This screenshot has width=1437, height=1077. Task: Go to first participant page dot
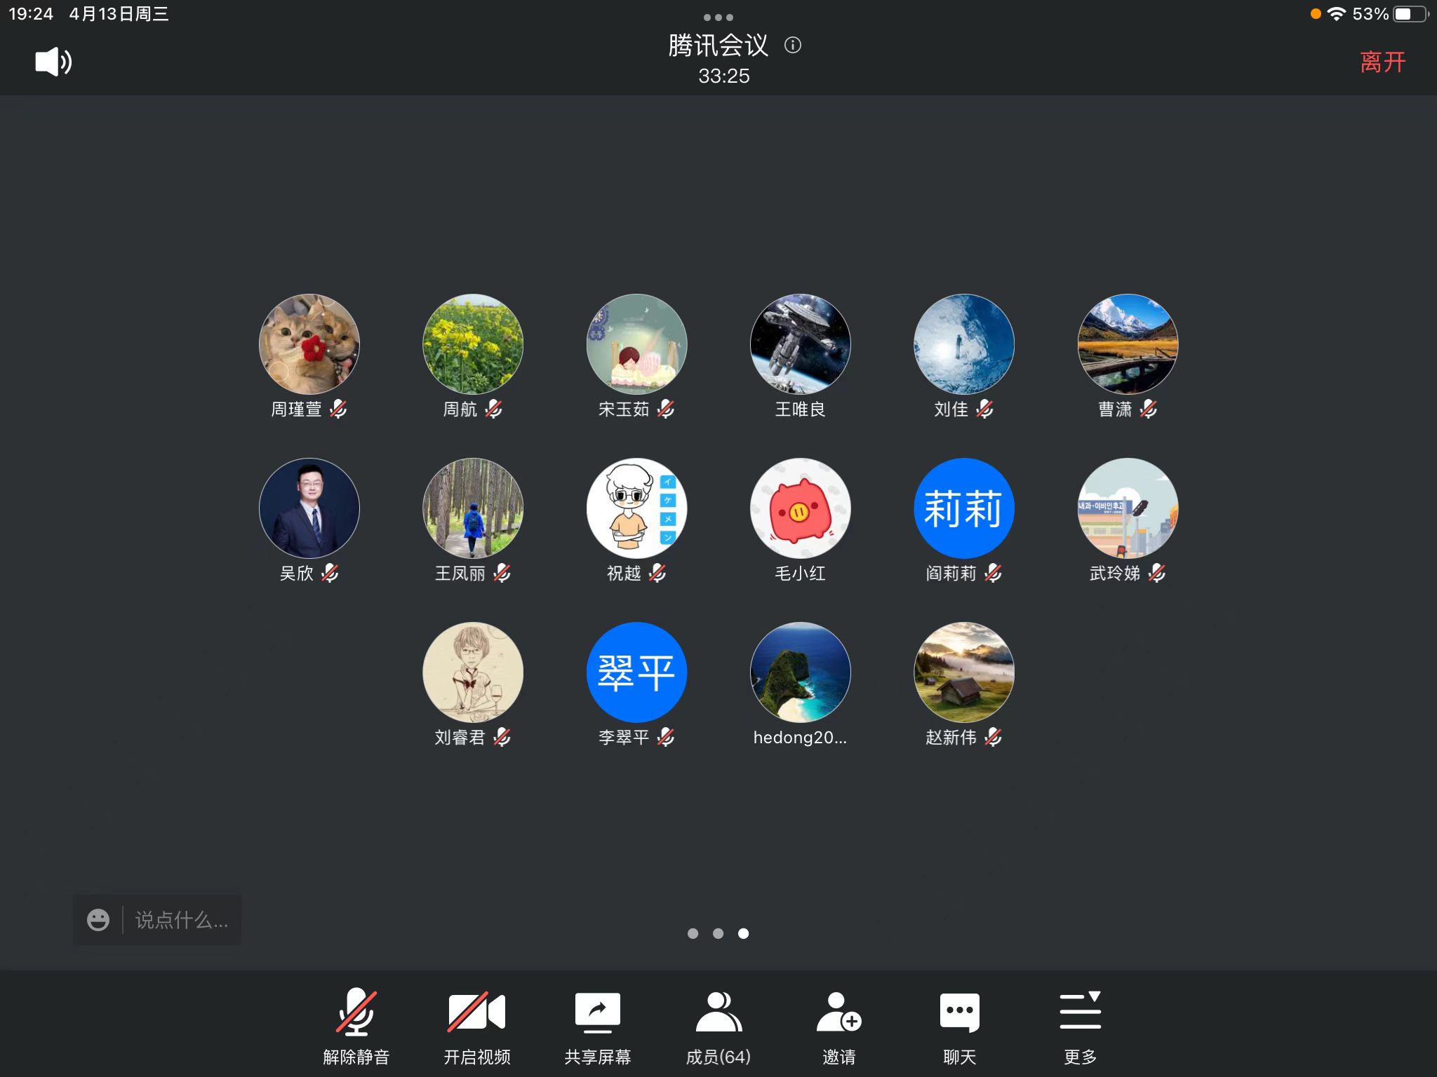tap(693, 933)
